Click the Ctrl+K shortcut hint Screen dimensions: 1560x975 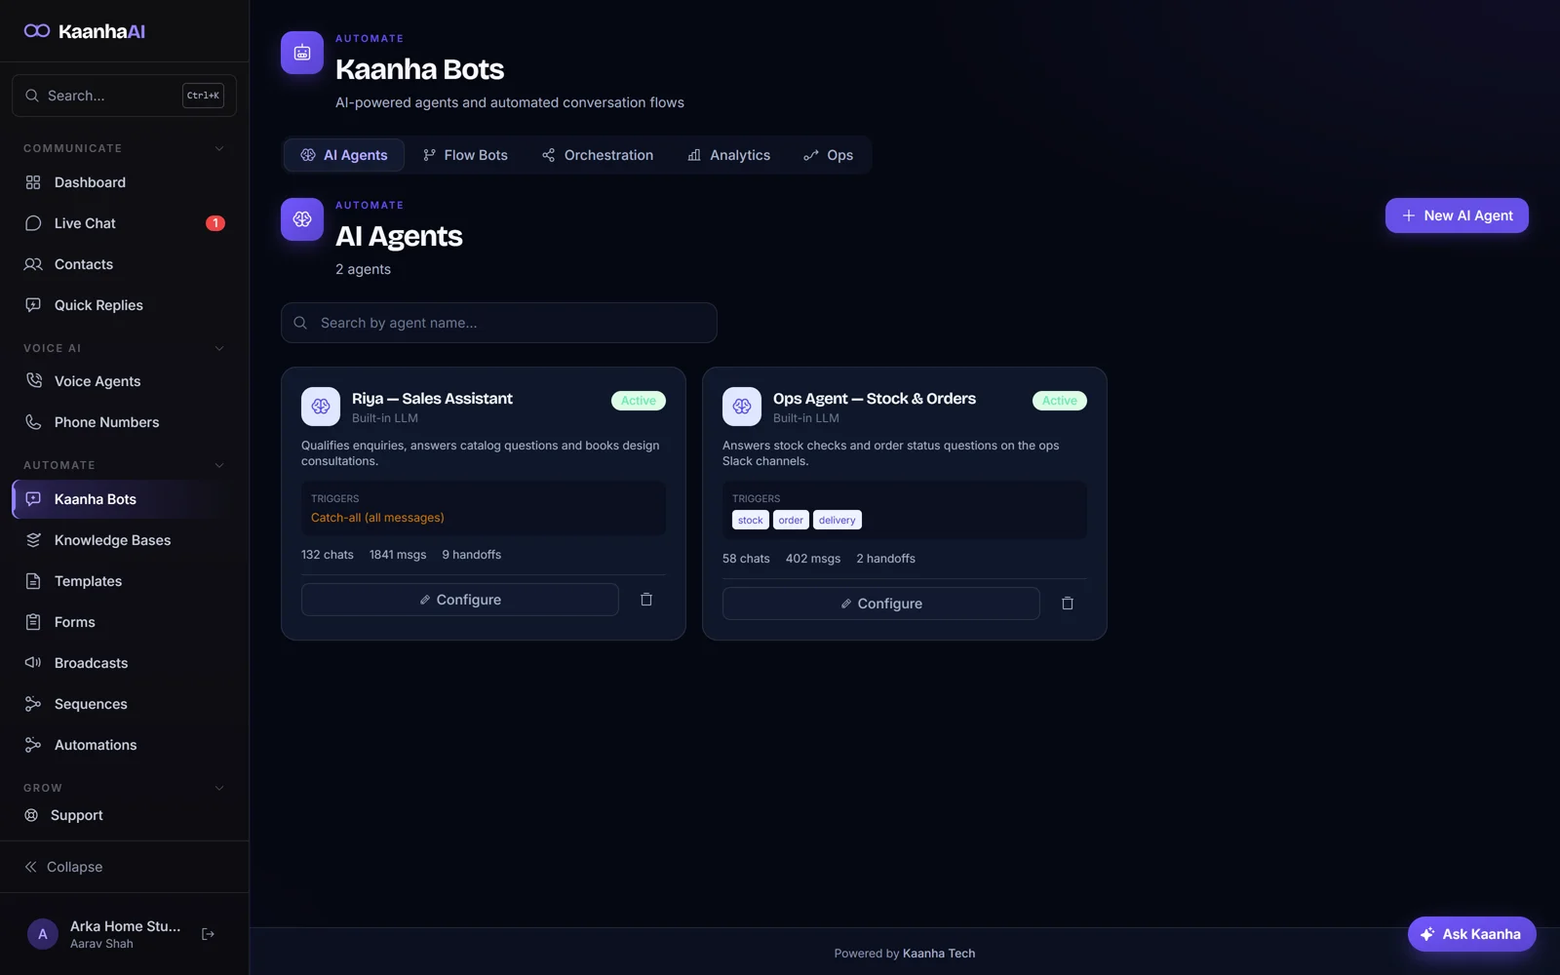203,96
